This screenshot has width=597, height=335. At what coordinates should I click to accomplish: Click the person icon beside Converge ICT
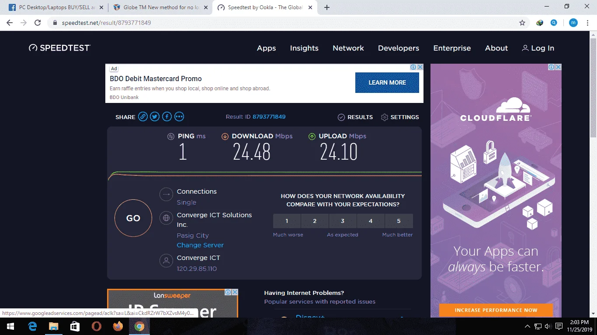166,261
